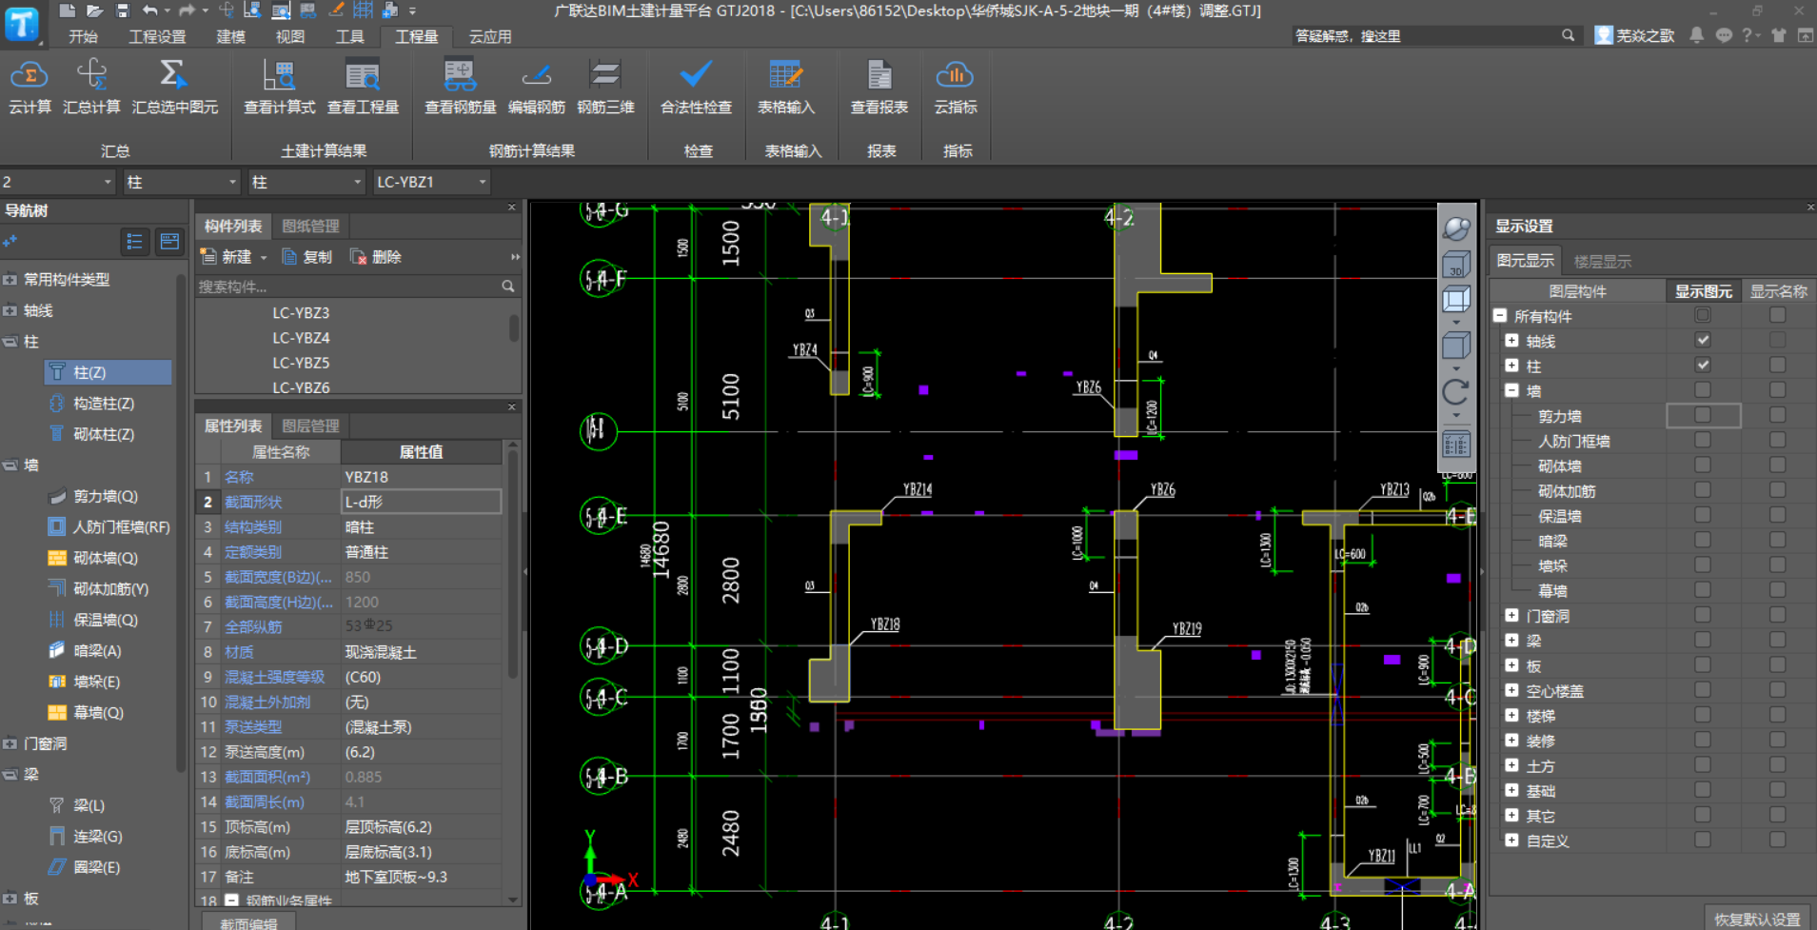Check 门窗洞 显示图元 checkbox
The image size is (1817, 930).
point(1703,615)
